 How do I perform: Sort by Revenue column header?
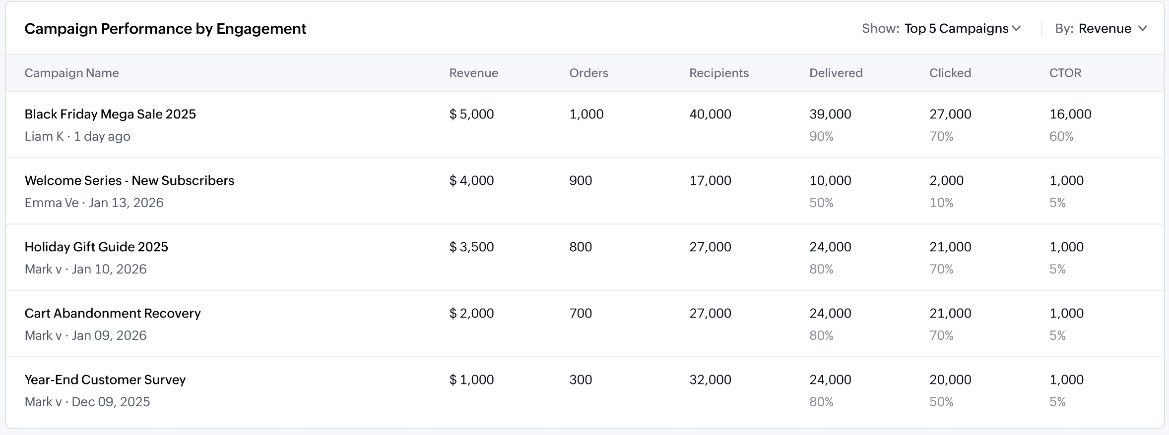tap(473, 73)
